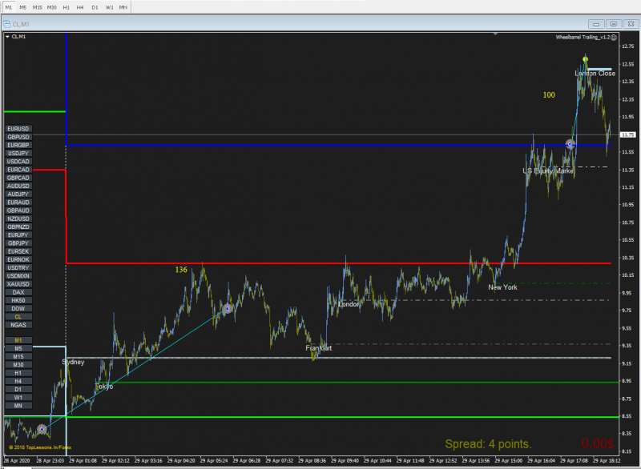The image size is (641, 469).
Task: Choose M15 in the chart side panel
Action: click(18, 357)
